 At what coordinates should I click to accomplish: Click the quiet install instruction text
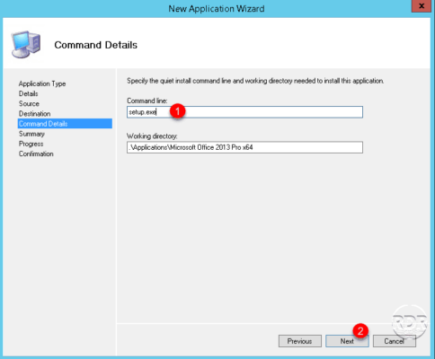255,81
